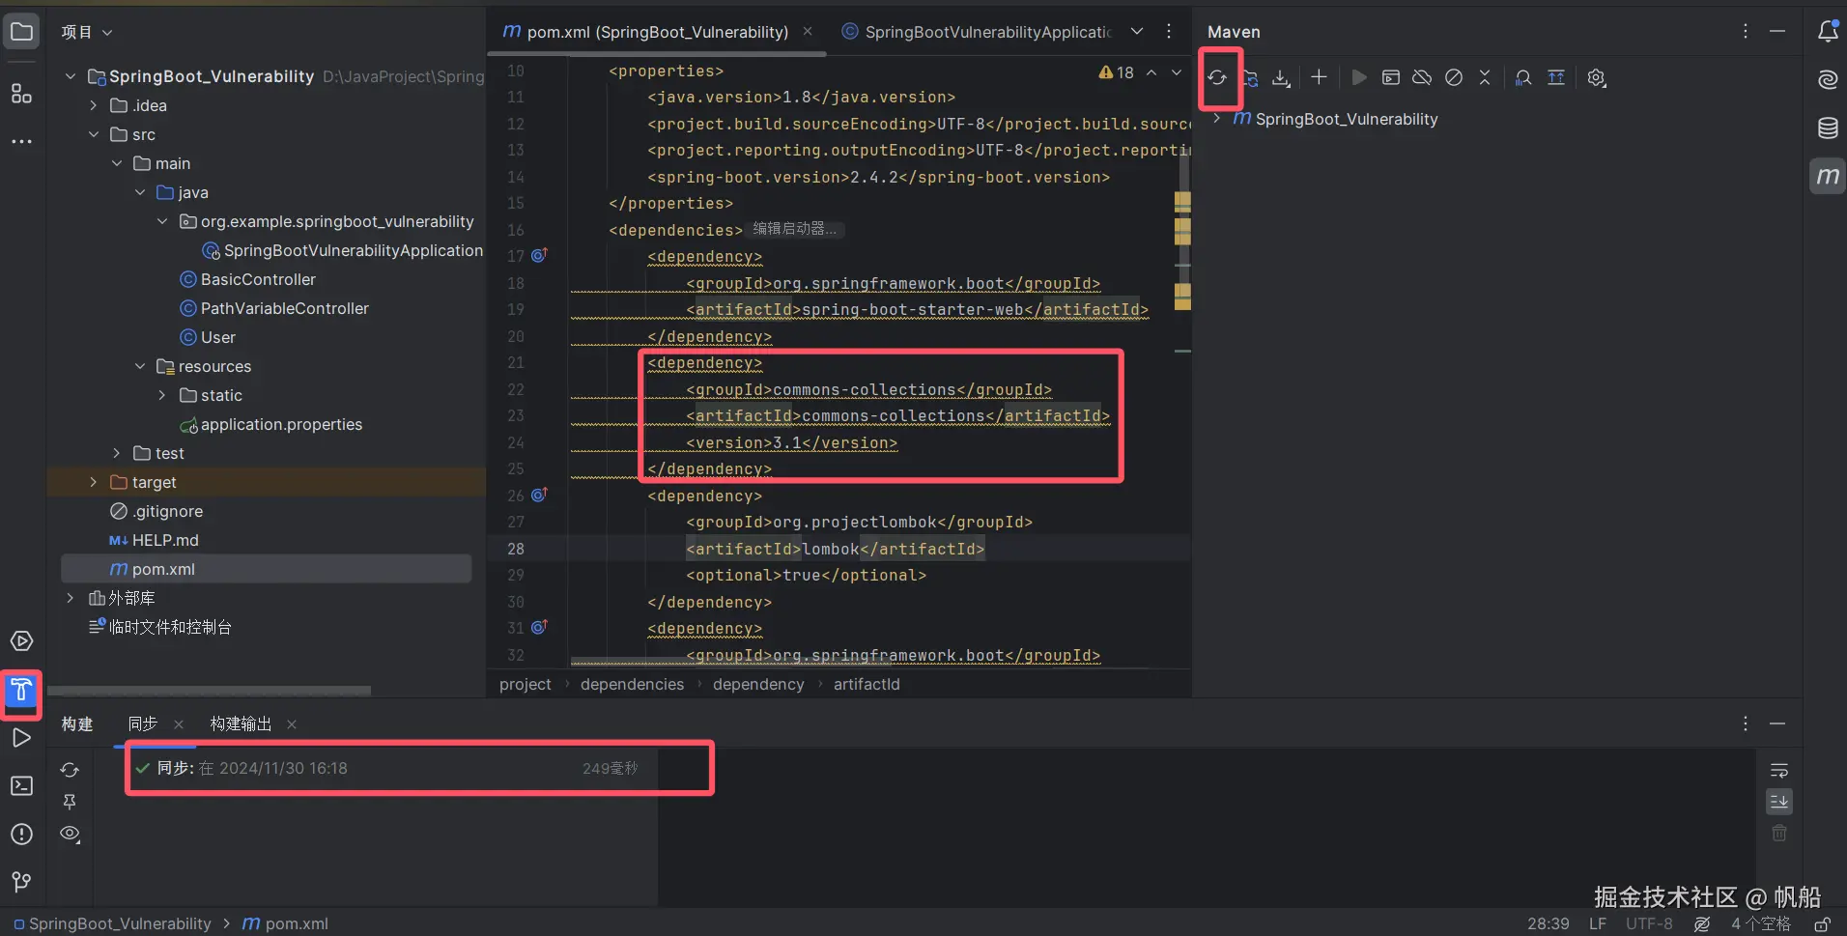
Task: Expand SpringBoot_Vulnerability in the Maven tree
Action: [x=1217, y=119]
